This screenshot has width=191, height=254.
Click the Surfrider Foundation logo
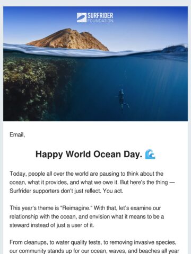[95, 17]
